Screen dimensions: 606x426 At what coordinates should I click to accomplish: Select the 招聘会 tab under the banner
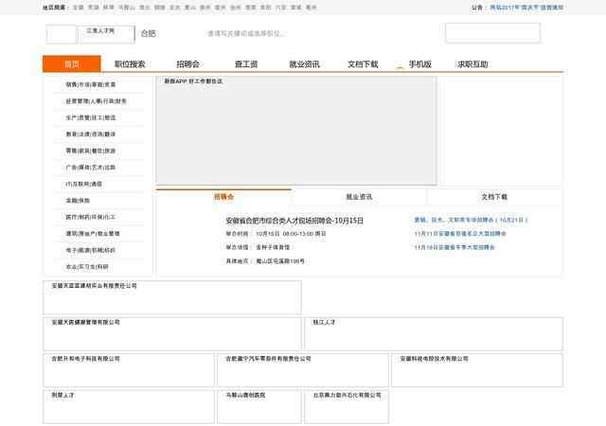pyautogui.click(x=223, y=197)
